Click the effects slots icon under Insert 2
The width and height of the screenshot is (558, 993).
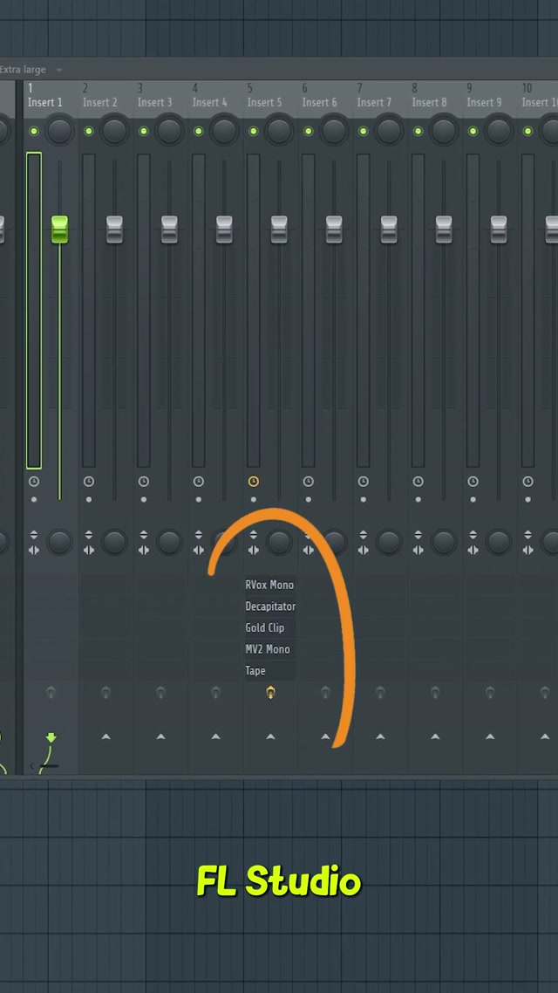[x=105, y=693]
